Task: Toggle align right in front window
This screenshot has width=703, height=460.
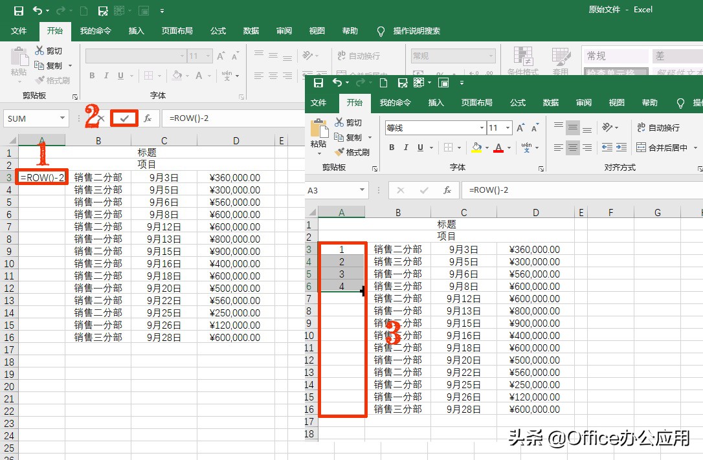Action: (x=587, y=148)
